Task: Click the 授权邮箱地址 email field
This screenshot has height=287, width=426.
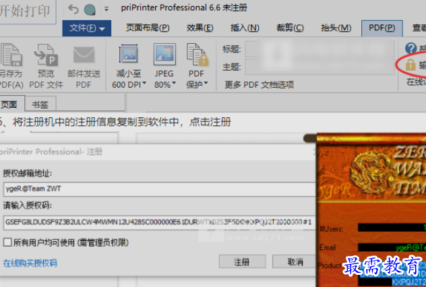Action: 159,189
